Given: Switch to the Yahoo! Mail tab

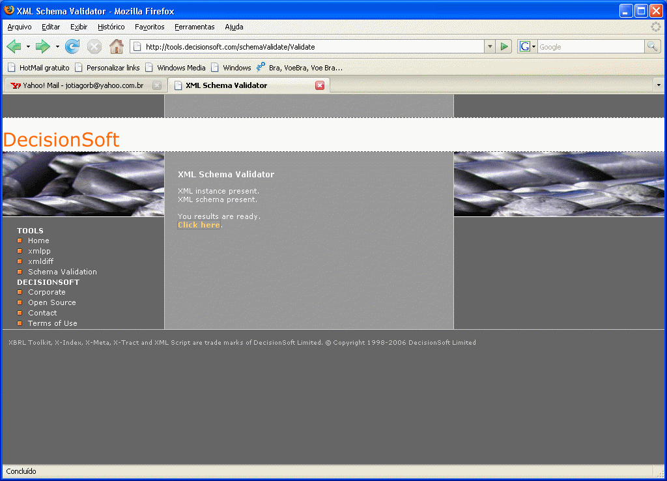Looking at the screenshot, I should pyautogui.click(x=85, y=85).
